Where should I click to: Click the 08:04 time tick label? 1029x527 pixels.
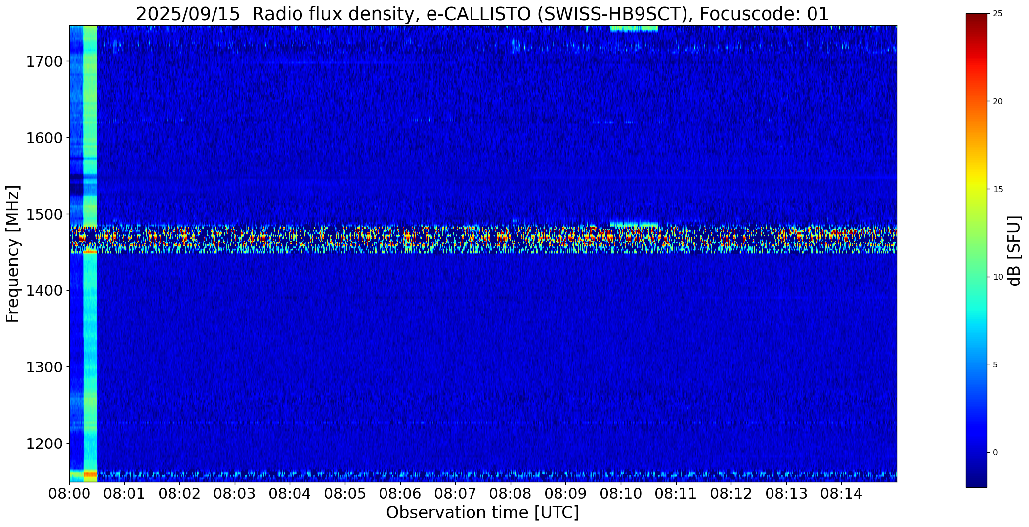click(290, 494)
